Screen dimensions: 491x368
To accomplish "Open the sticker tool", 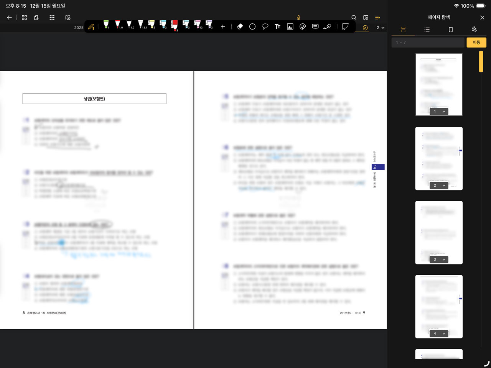I will [303, 26].
